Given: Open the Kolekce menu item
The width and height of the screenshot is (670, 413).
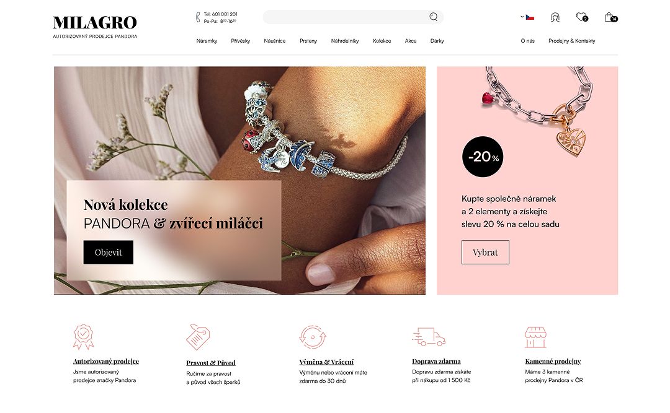Looking at the screenshot, I should [382, 41].
